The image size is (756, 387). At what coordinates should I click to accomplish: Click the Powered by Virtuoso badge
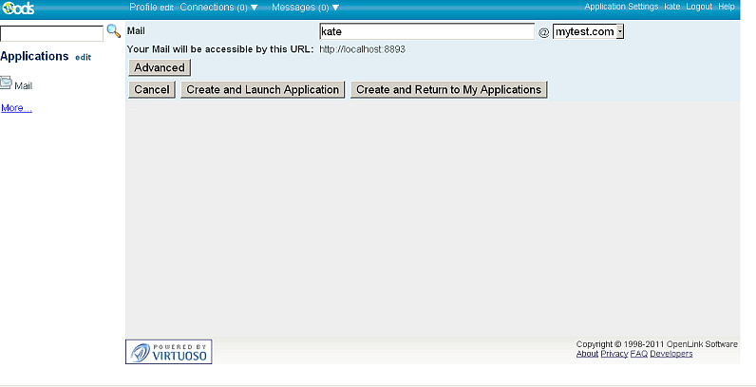(169, 352)
